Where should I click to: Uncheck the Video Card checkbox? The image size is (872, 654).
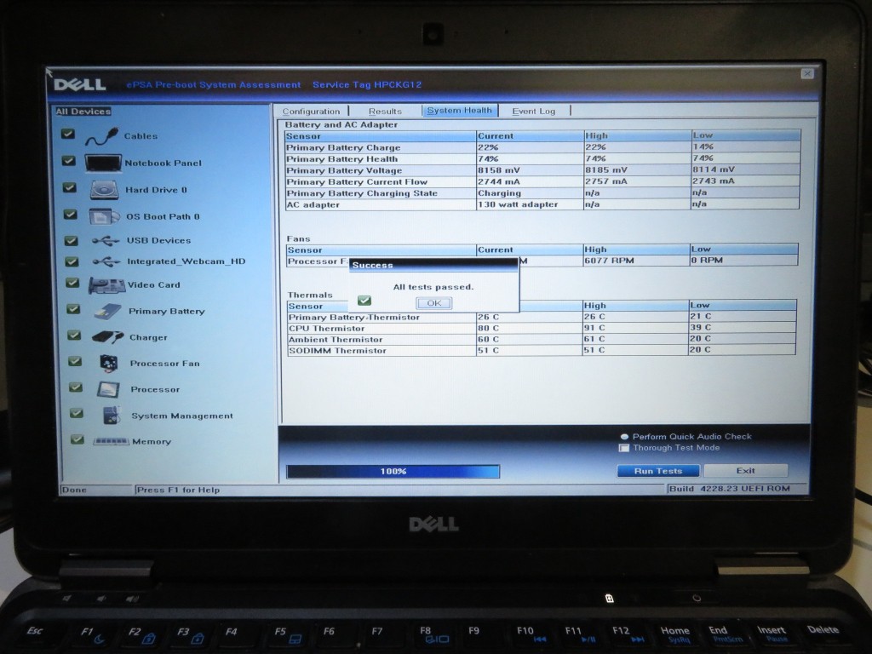72,283
